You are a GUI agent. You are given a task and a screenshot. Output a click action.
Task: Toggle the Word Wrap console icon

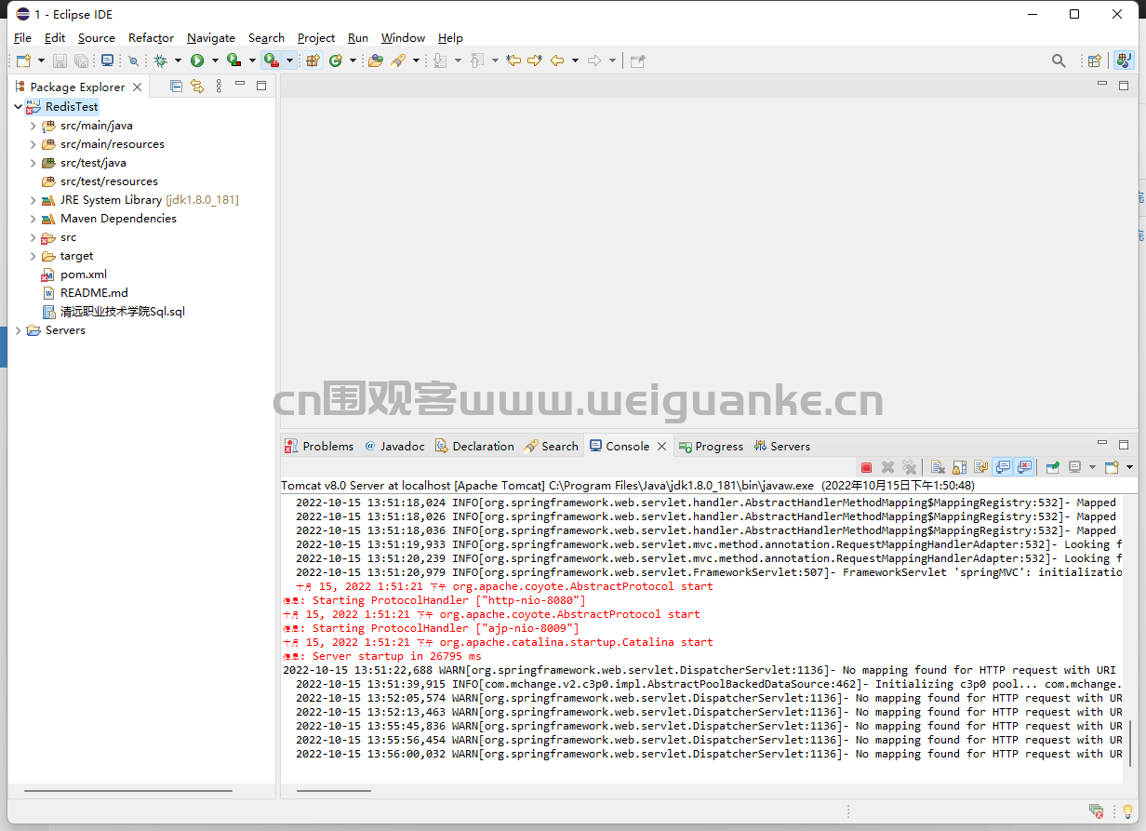pyautogui.click(x=980, y=467)
